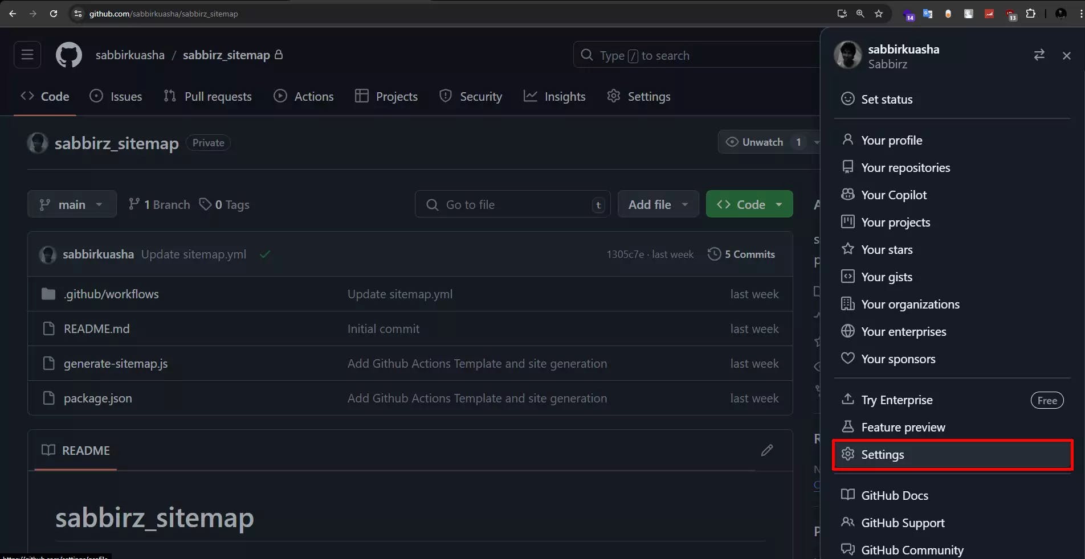
Task: Open browser profile avatar icon
Action: (1061, 14)
